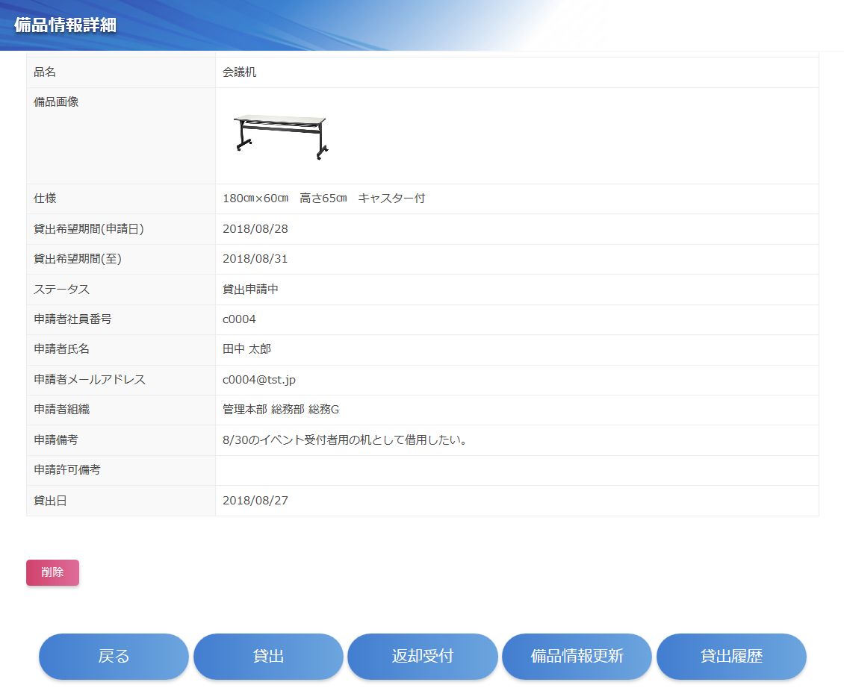Select the application remark about 8/30 event
844x688 pixels.
point(344,440)
